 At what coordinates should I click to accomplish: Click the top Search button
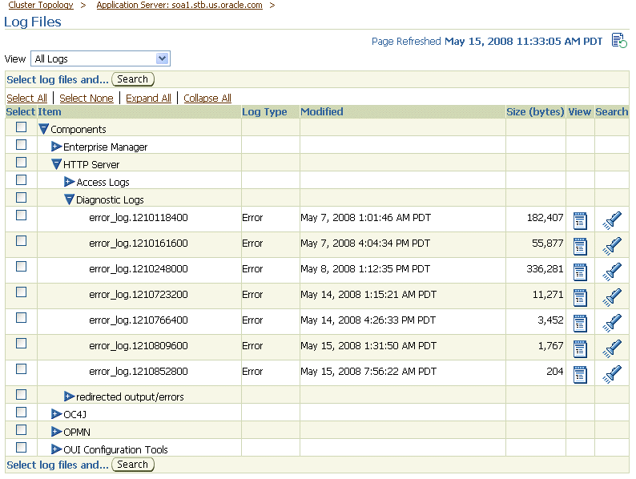[133, 79]
